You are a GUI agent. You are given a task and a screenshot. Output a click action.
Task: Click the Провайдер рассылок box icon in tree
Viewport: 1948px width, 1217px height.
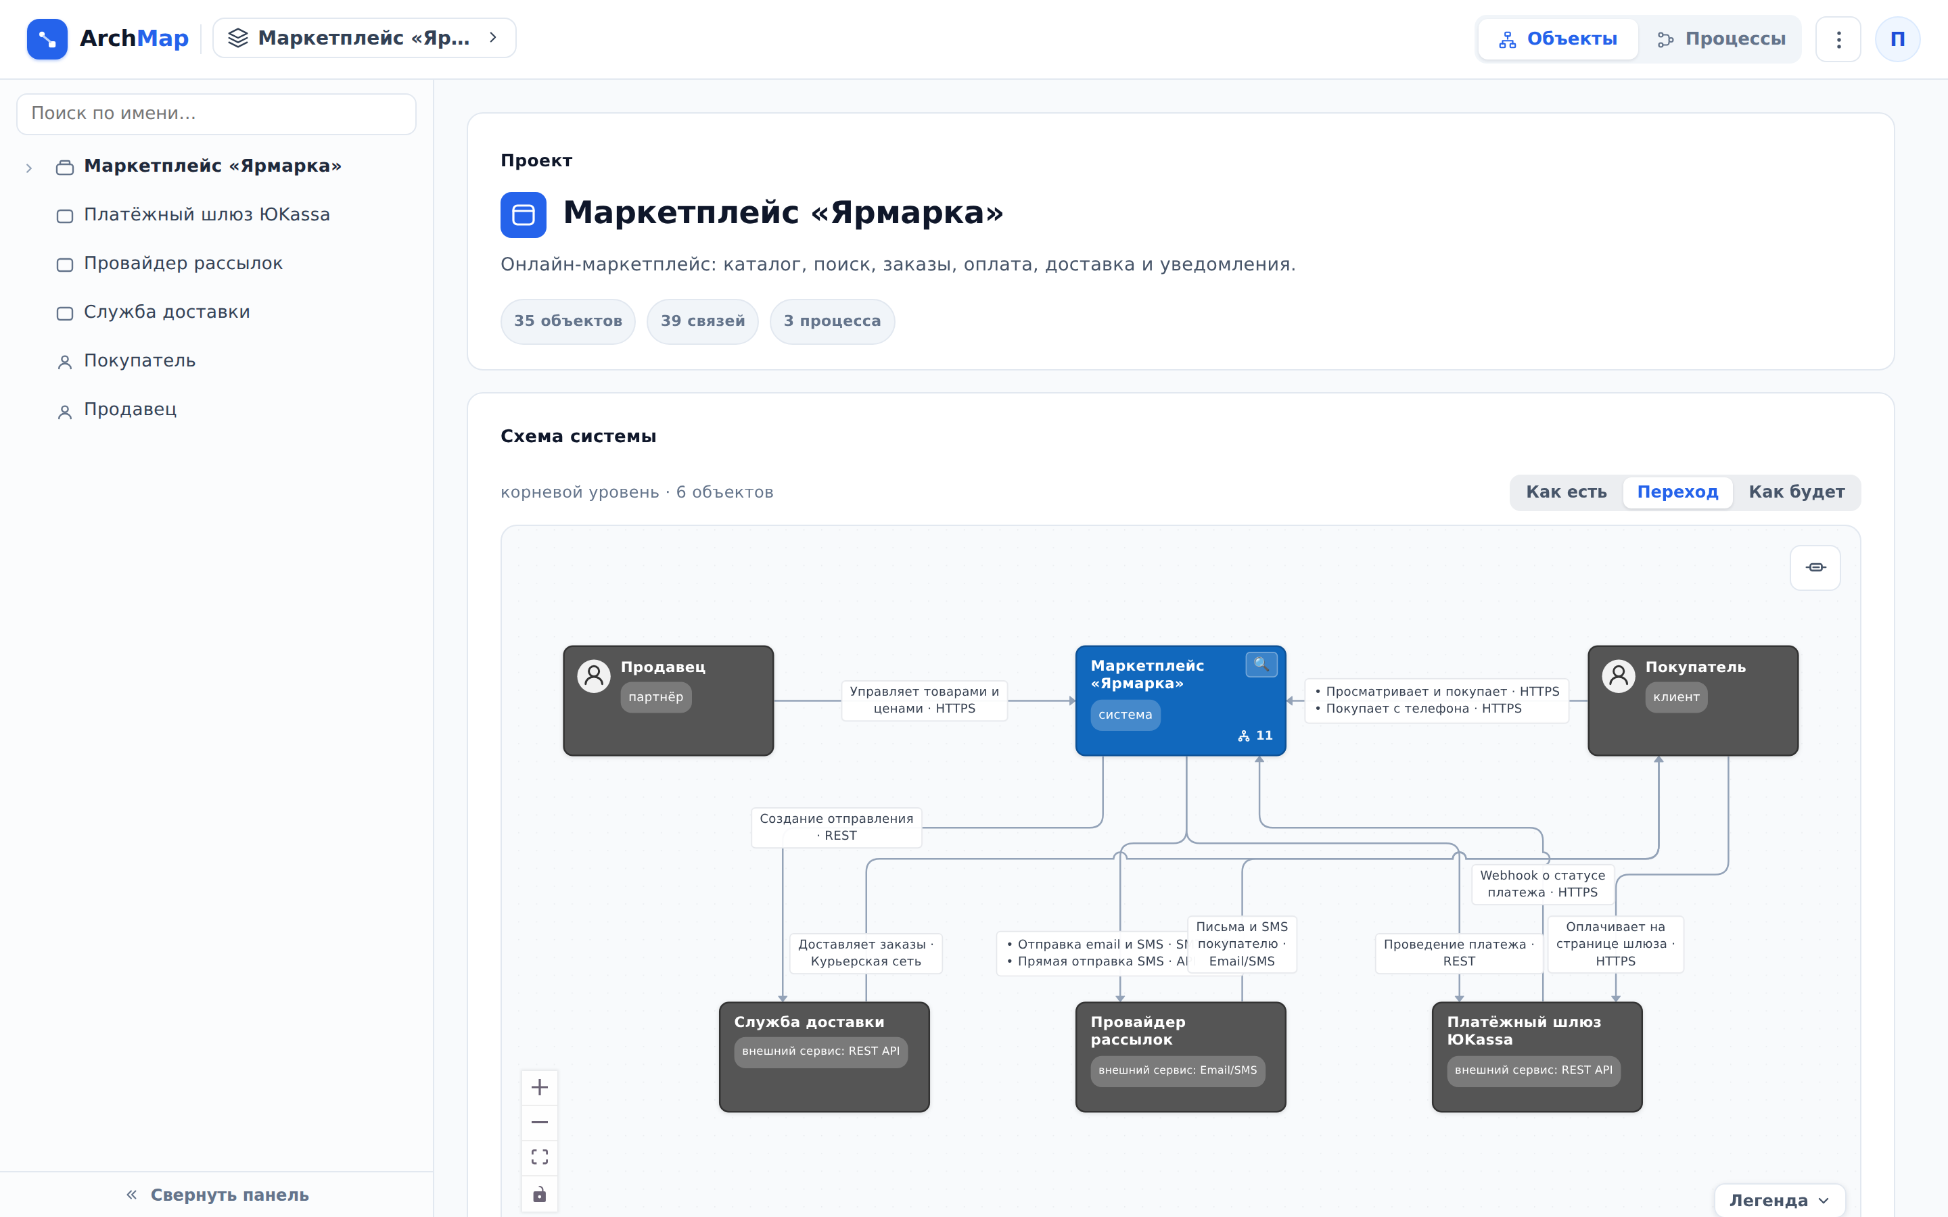coord(65,265)
